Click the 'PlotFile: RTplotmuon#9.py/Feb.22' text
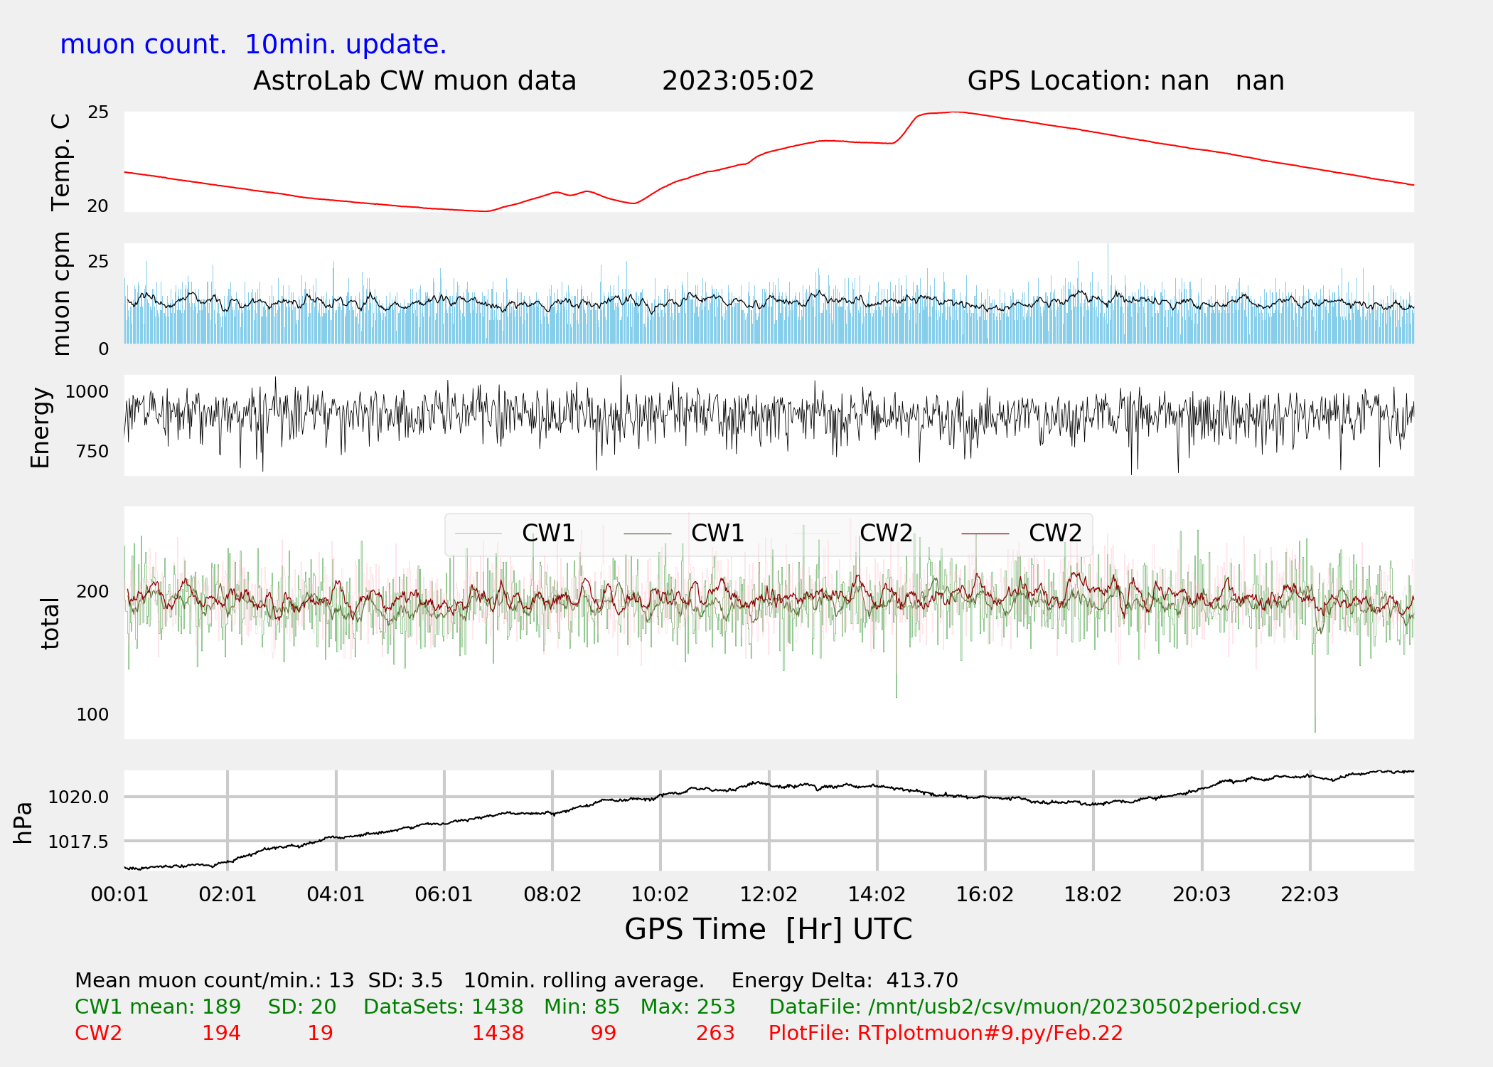The width and height of the screenshot is (1493, 1067). (946, 1033)
